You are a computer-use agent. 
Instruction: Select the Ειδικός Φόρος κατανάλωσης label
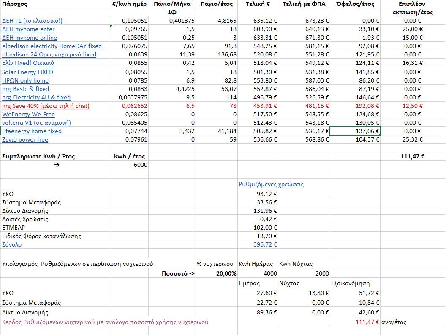tap(41, 236)
